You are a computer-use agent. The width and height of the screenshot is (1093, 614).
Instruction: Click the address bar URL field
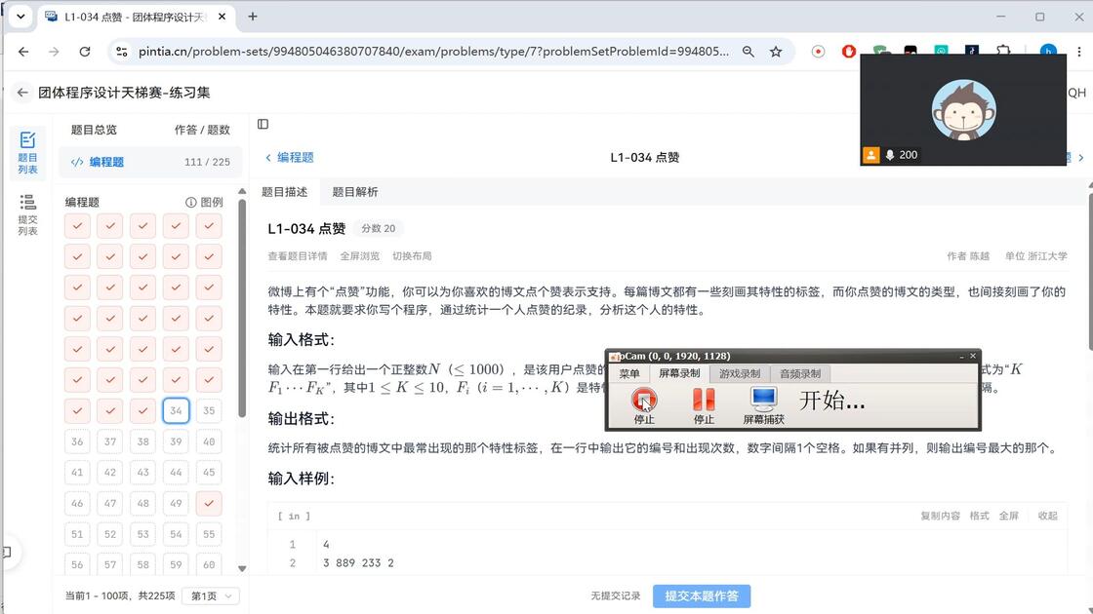433,52
